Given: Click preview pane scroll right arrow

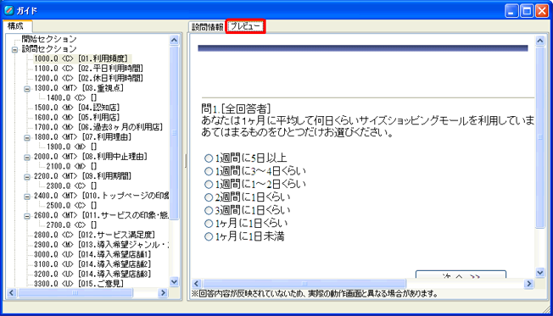Looking at the screenshot, I should [528, 284].
